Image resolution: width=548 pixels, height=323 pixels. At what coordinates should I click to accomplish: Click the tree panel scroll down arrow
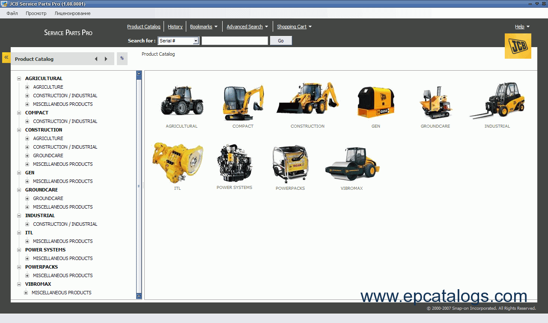[x=139, y=296]
